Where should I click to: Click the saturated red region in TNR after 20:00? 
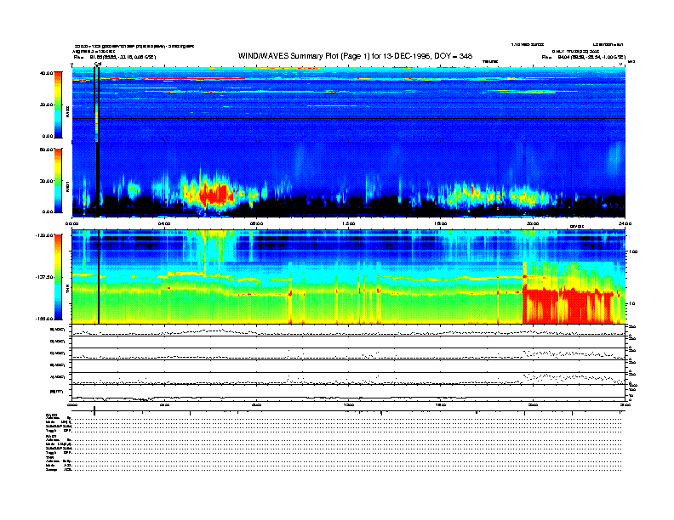568,306
